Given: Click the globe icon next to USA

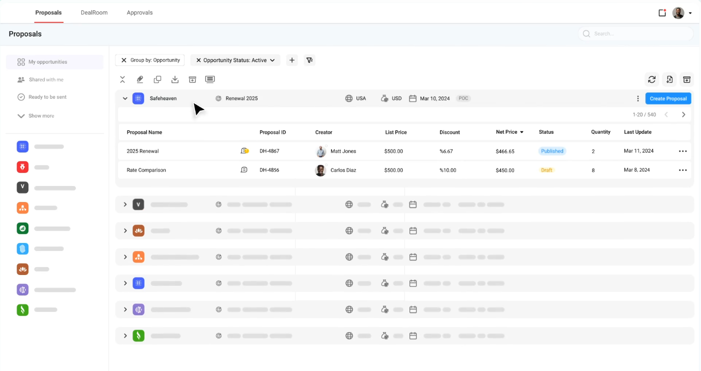Looking at the screenshot, I should coord(349,98).
